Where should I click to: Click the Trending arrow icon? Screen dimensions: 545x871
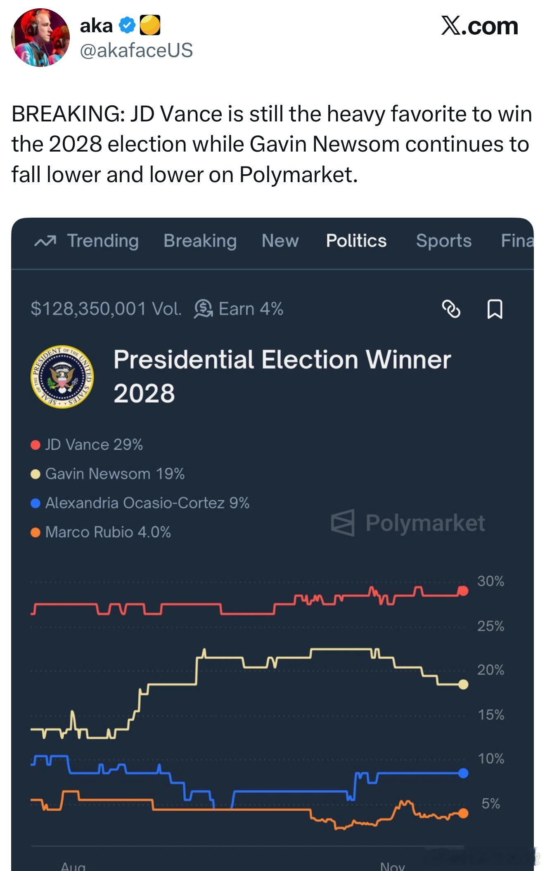tap(45, 241)
